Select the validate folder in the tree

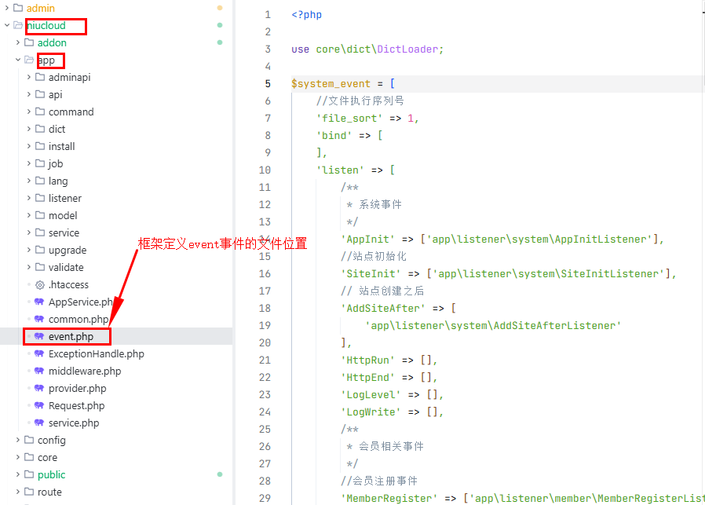(66, 267)
